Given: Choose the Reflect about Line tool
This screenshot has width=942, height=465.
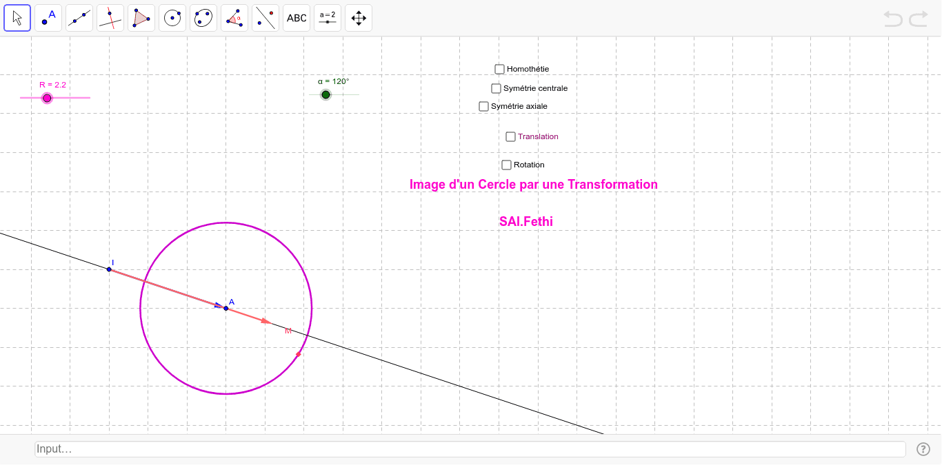Looking at the screenshot, I should pyautogui.click(x=265, y=17).
